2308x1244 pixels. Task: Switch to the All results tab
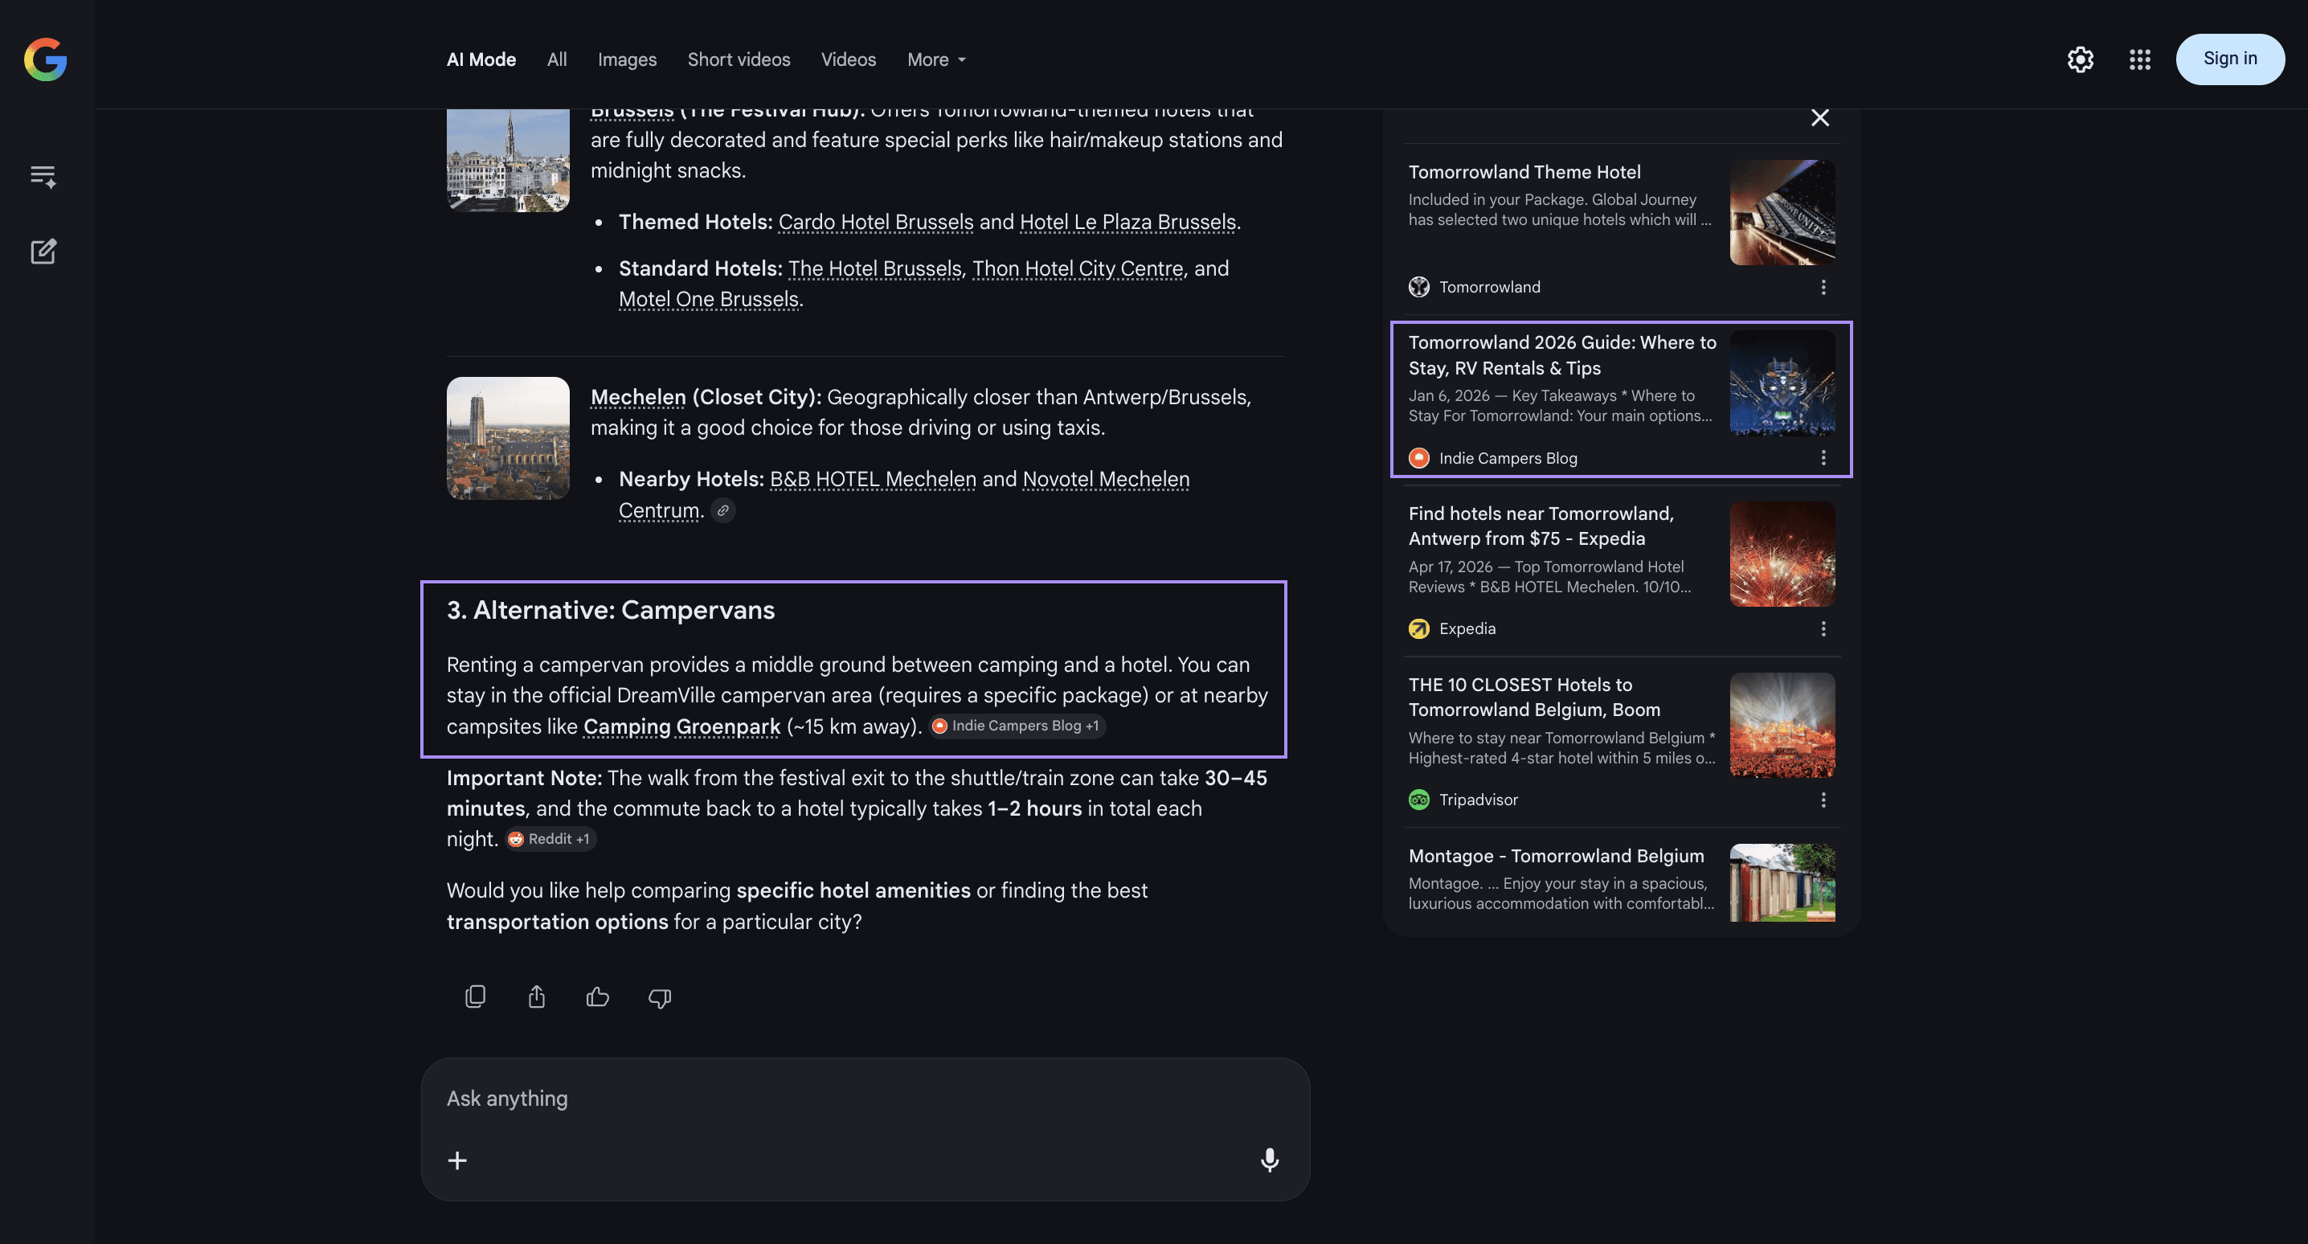[x=556, y=59]
